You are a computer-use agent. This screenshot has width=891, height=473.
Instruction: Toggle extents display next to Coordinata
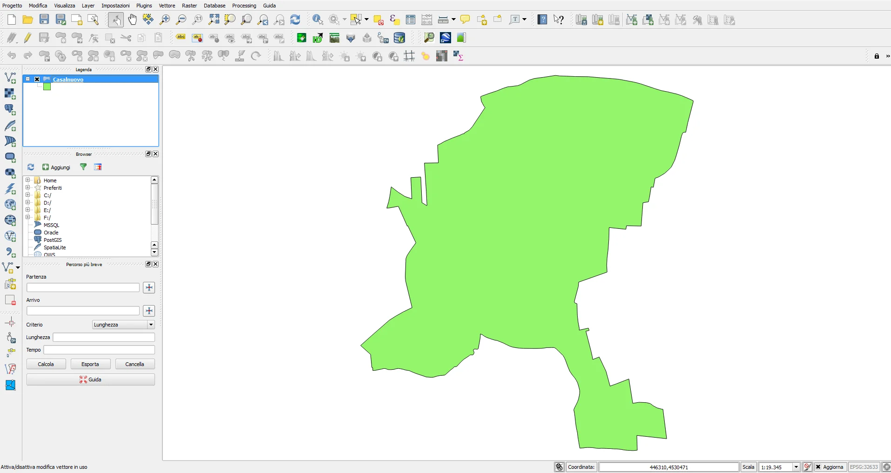click(560, 467)
